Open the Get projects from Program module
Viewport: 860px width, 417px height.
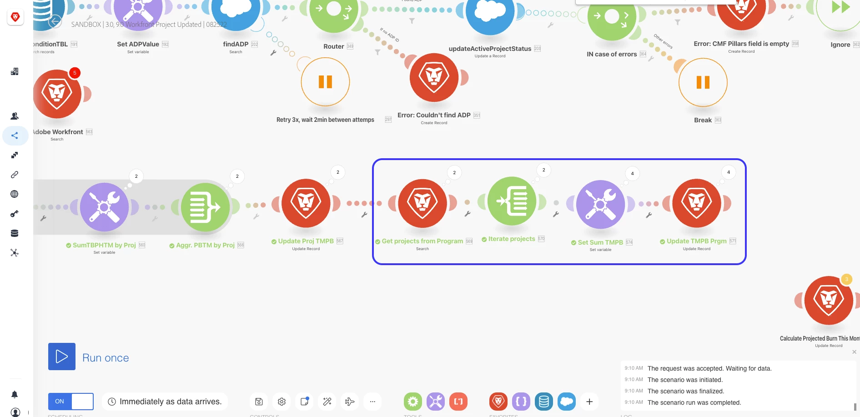[422, 203]
